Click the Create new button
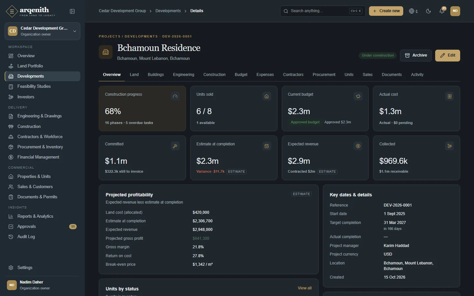Viewport: 474px width, 296px height. point(386,11)
